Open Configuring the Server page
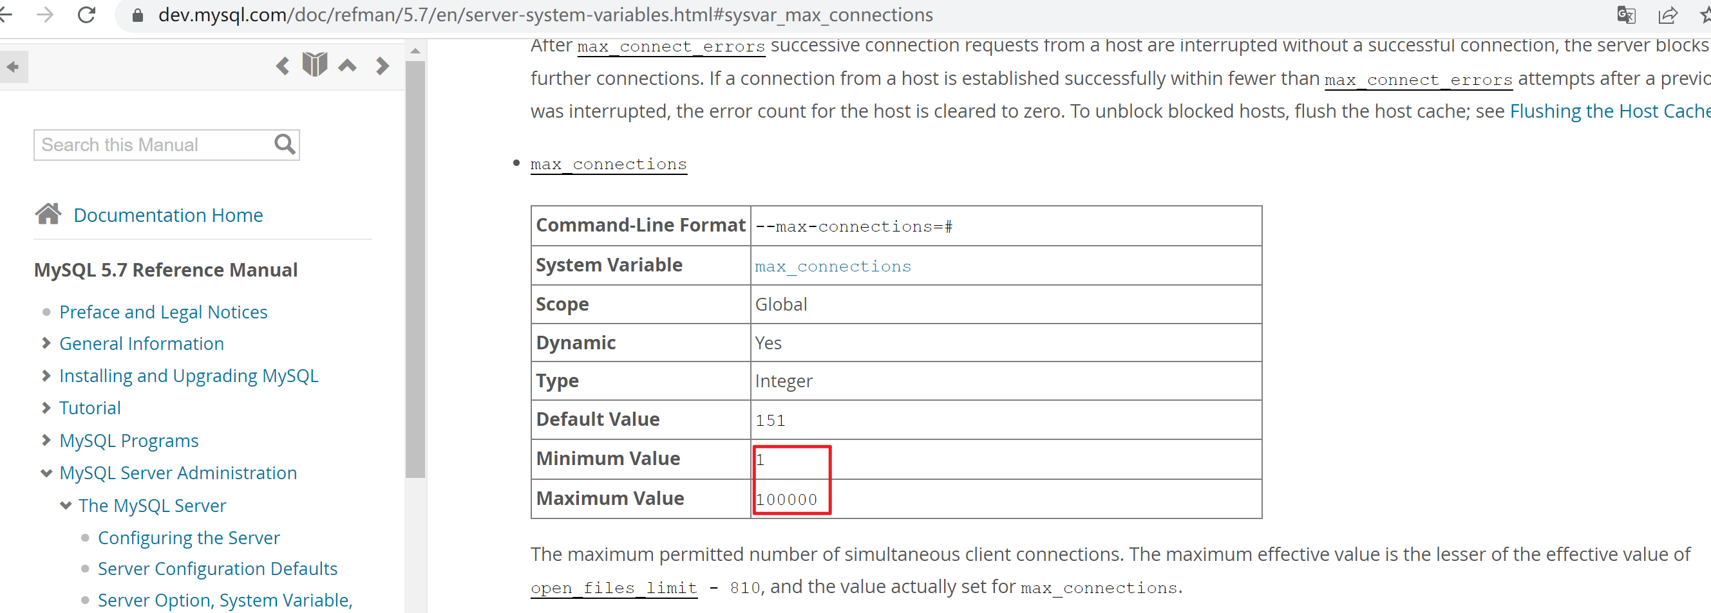This screenshot has height=613, width=1711. point(189,537)
